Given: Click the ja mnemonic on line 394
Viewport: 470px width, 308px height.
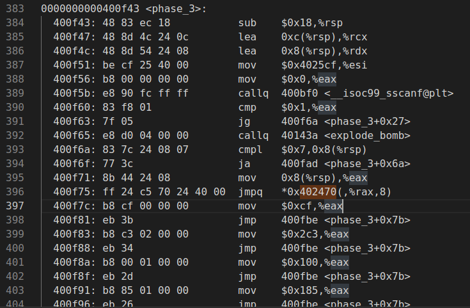Looking at the screenshot, I should click(244, 163).
